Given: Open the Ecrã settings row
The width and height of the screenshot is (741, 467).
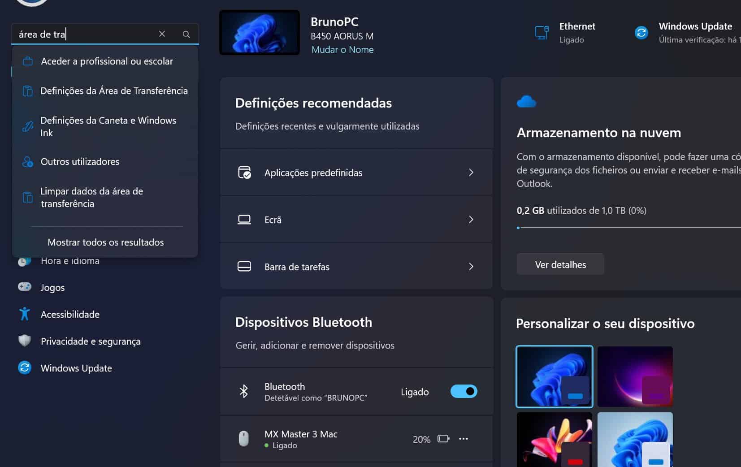Looking at the screenshot, I should (x=356, y=220).
